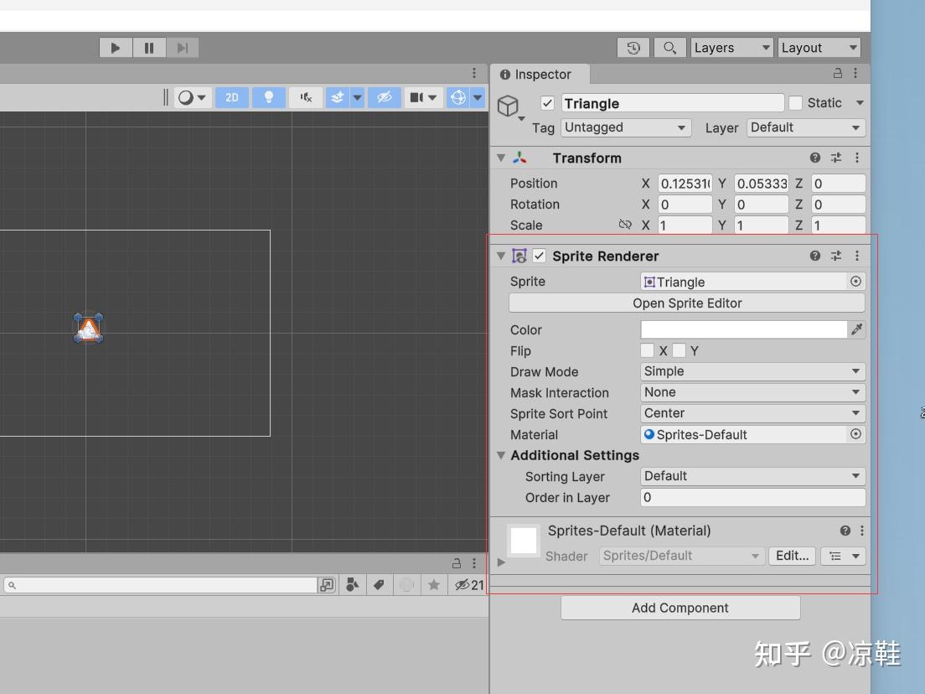Screen dimensions: 925x694
Task: Switch to the Inspector tab
Action: pyautogui.click(x=539, y=74)
